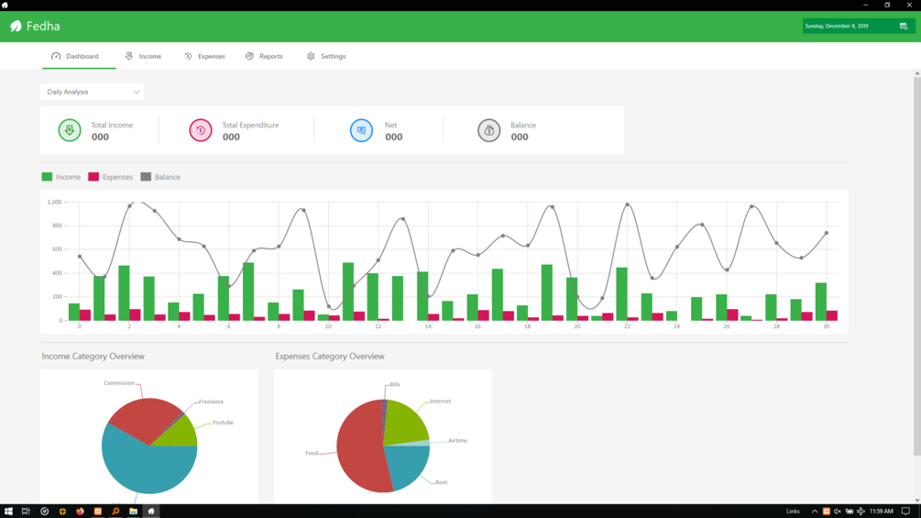Click the airplane mode tray icon
This screenshot has width=921, height=518.
pyautogui.click(x=861, y=511)
